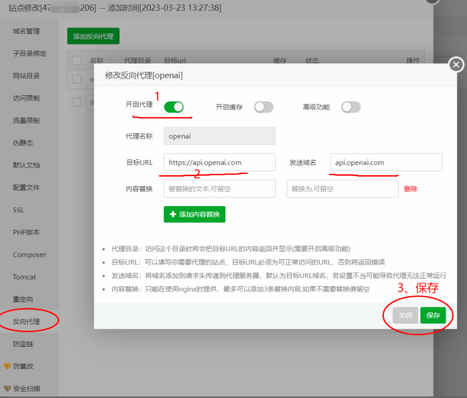Click the red 删除 link
The width and height of the screenshot is (467, 398).
[x=411, y=188]
